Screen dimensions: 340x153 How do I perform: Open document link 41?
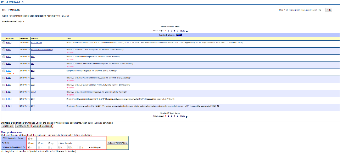pyautogui.click(x=9, y=99)
